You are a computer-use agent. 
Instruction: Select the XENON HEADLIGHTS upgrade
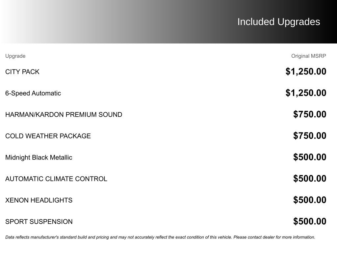click(x=39, y=200)
